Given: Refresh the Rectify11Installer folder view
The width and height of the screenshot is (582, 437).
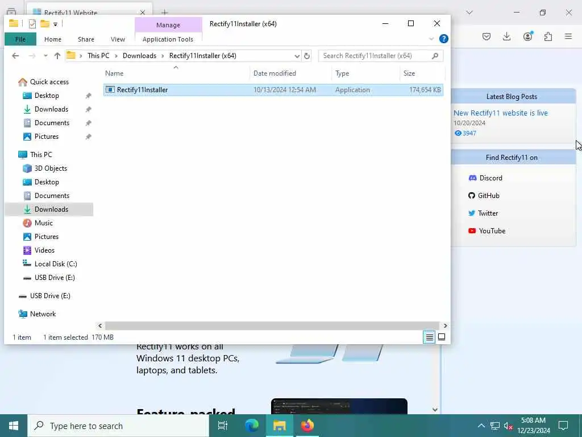Looking at the screenshot, I should coord(306,56).
